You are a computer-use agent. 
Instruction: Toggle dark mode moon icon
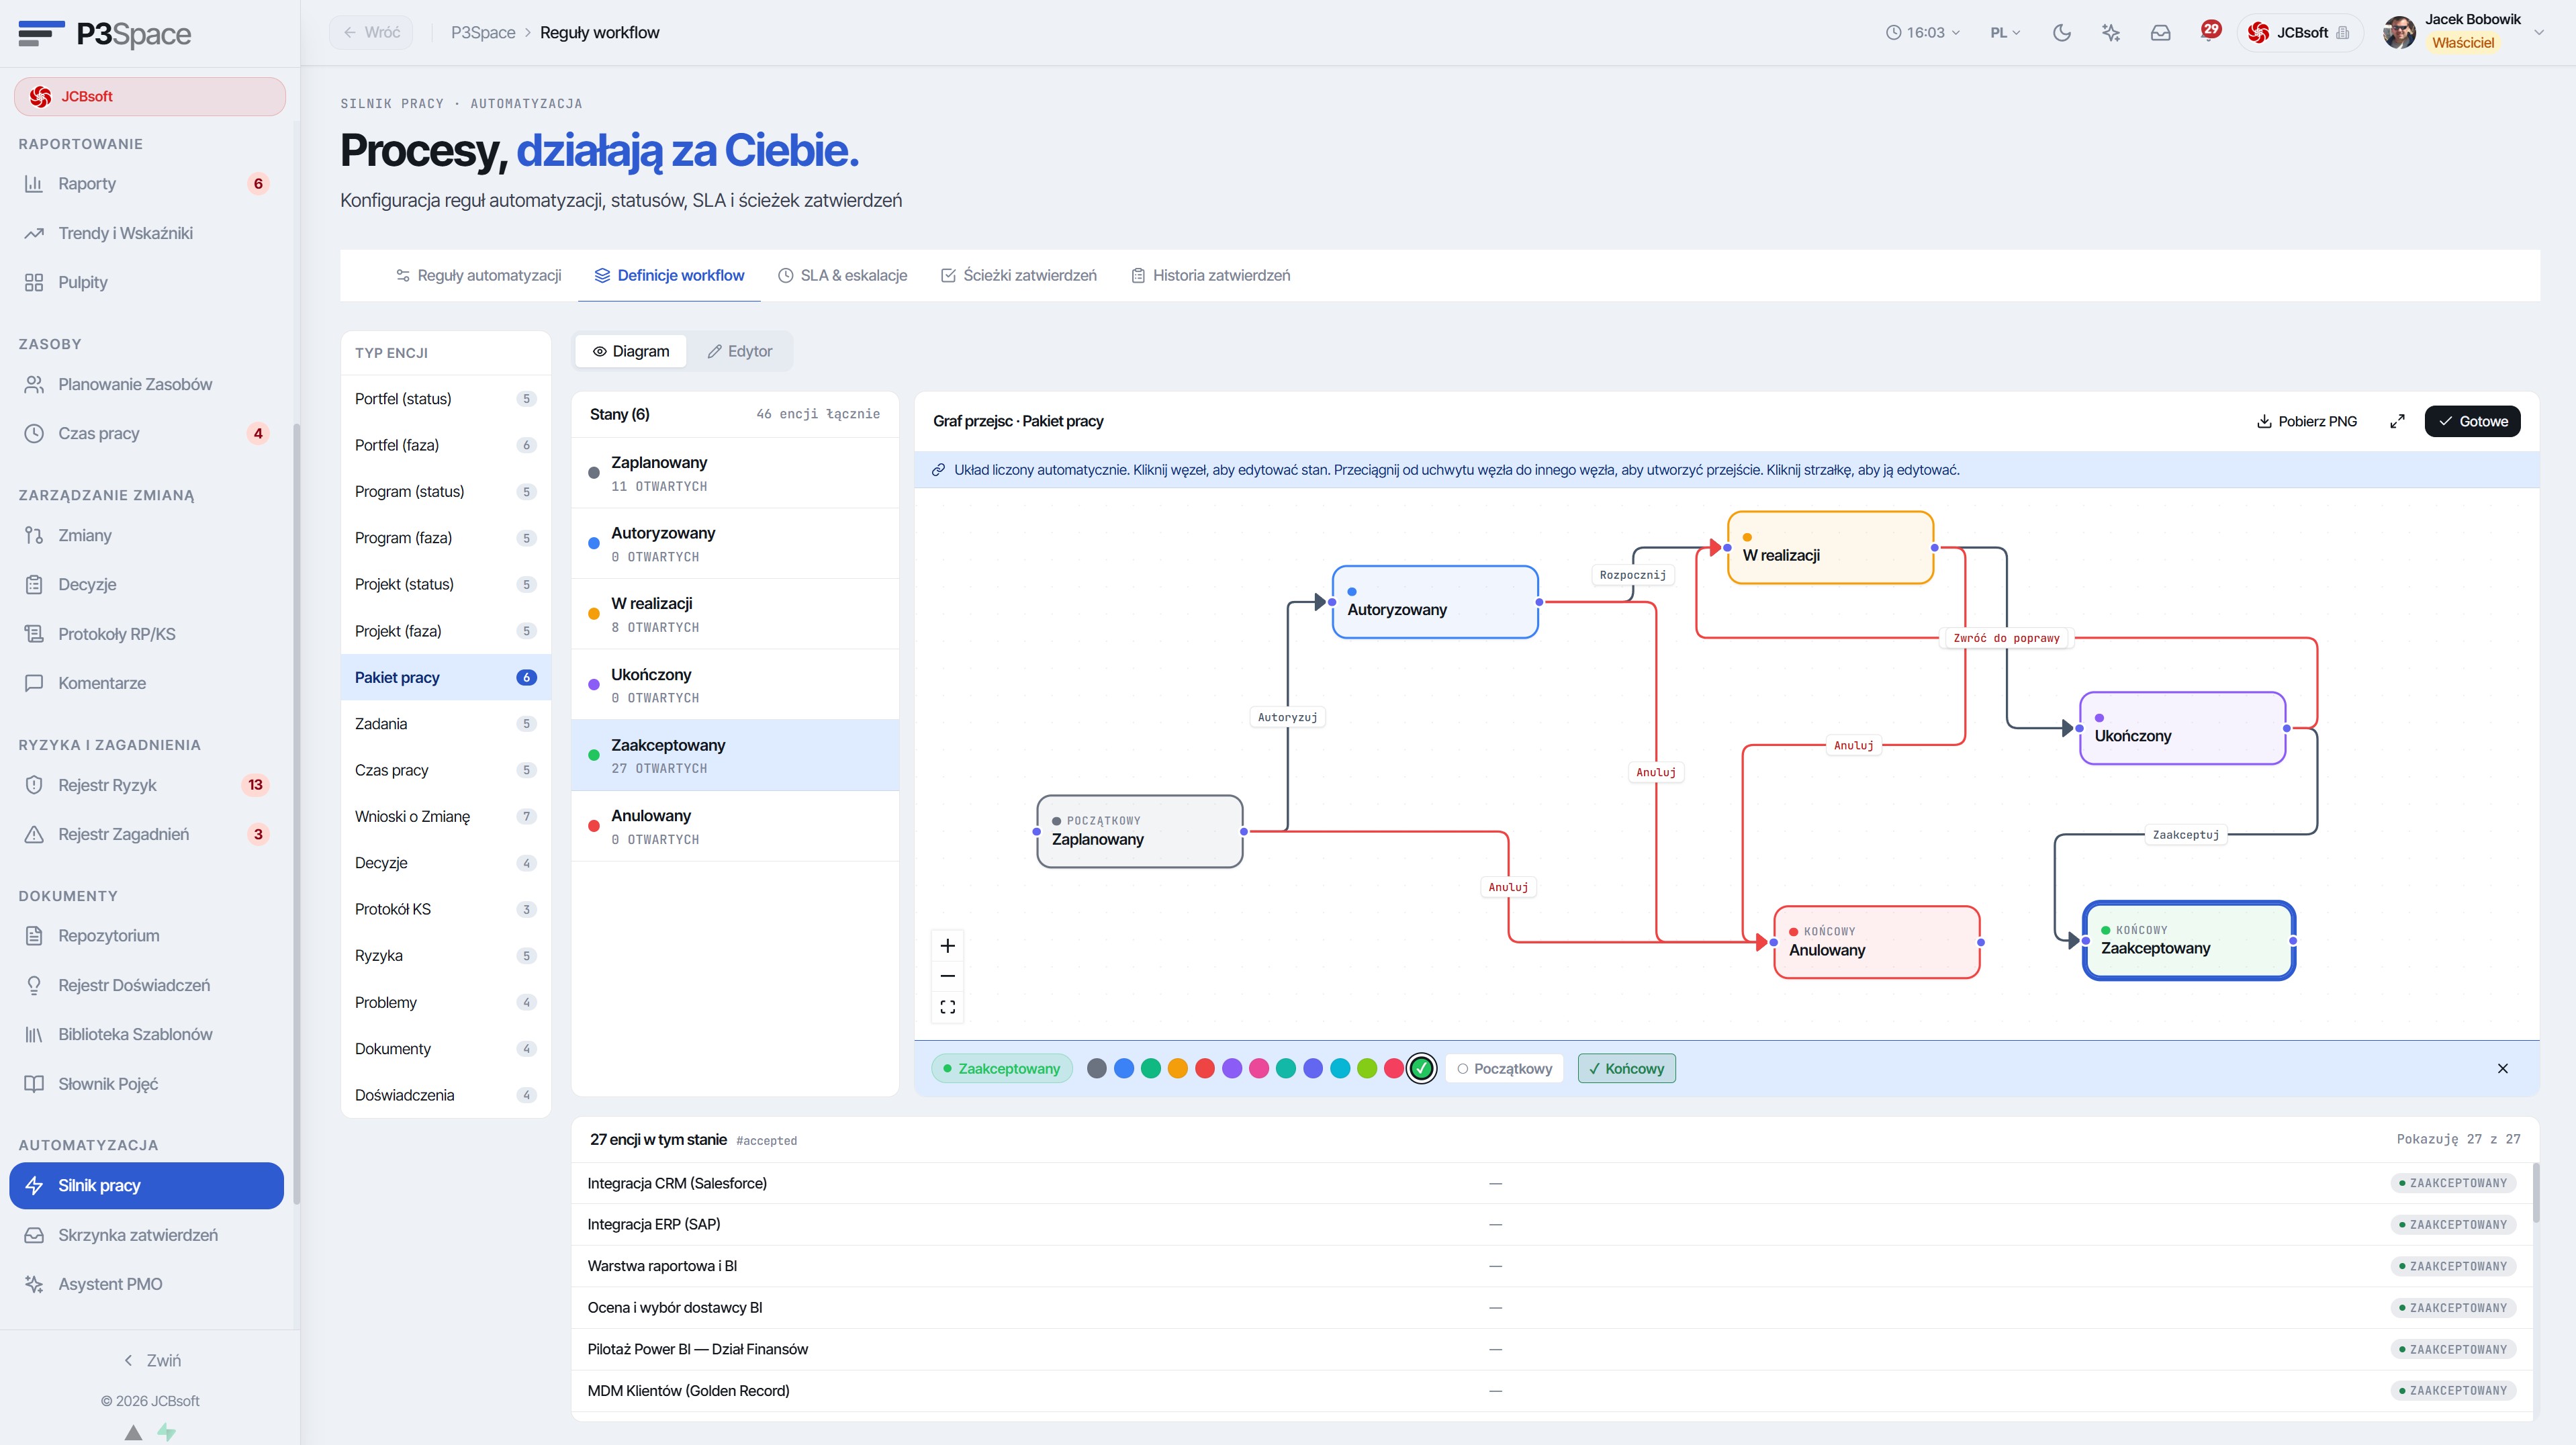2061,33
